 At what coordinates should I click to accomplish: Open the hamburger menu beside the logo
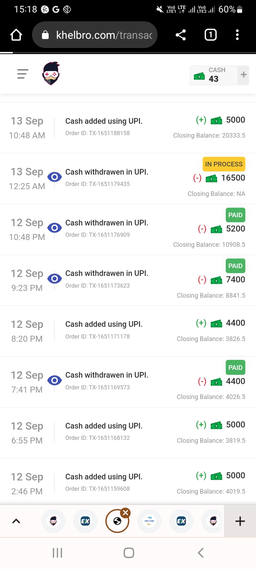tap(23, 74)
